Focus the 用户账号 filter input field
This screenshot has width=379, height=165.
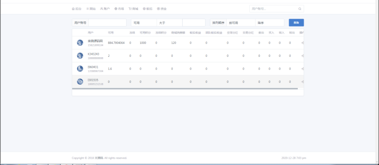point(108,23)
